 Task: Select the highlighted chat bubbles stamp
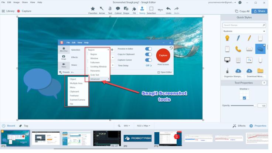[x=260, y=49]
